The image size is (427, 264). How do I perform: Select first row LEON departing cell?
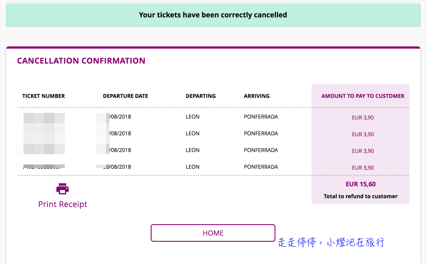(193, 117)
